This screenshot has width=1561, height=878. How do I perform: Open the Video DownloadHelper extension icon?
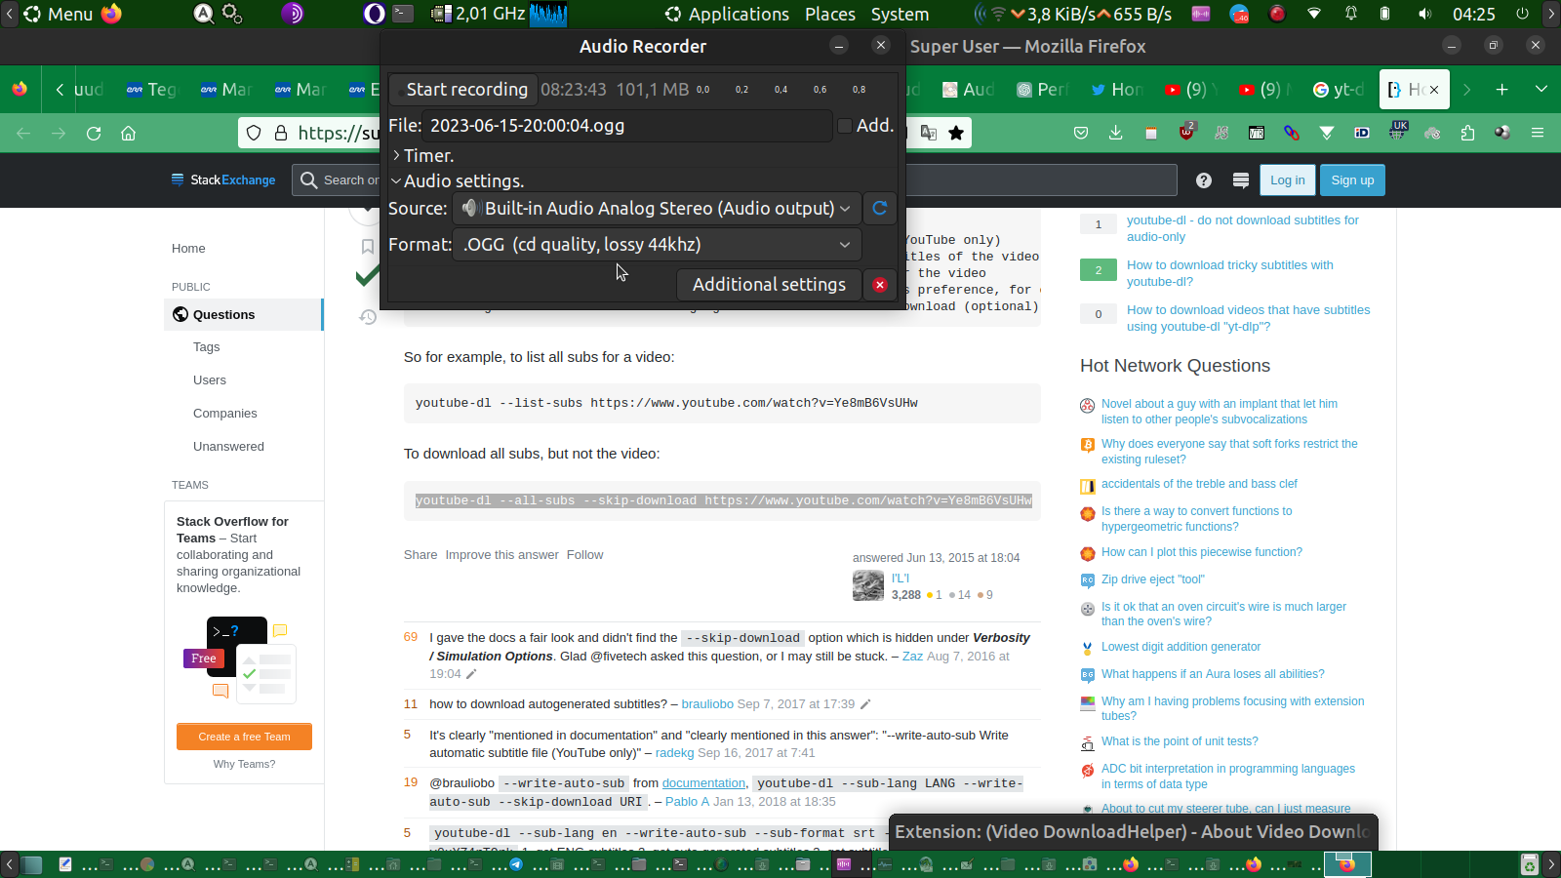pyautogui.click(x=1502, y=133)
